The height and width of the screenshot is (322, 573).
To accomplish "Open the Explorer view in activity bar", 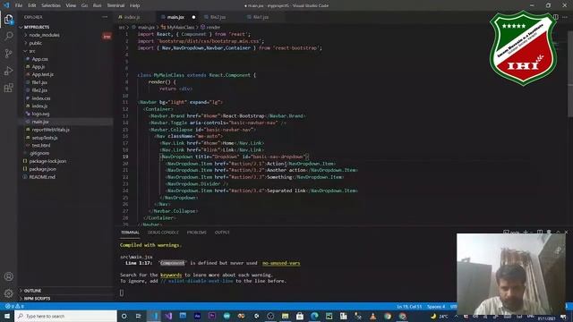I will [x=8, y=19].
